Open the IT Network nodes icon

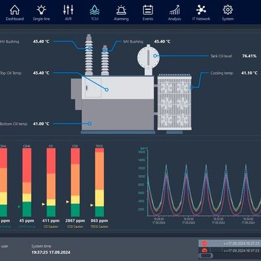201,10
